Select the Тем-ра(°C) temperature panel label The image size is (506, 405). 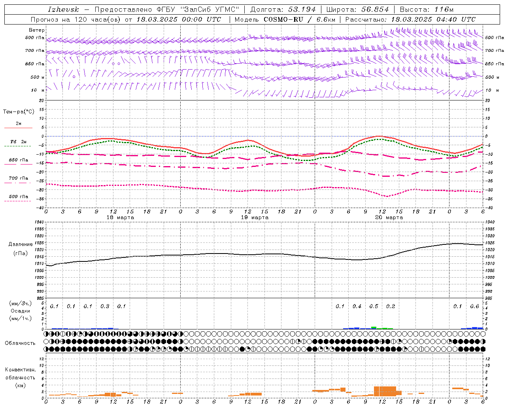pyautogui.click(x=19, y=112)
